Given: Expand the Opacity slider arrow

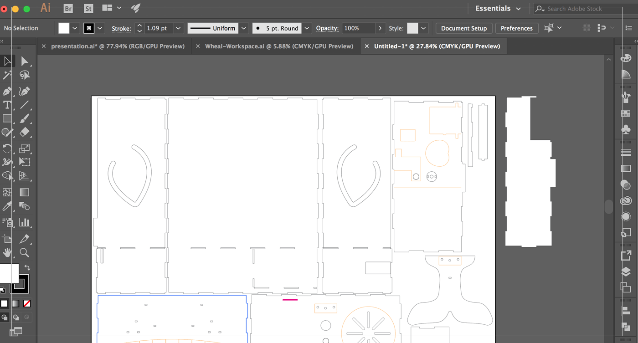Looking at the screenshot, I should (x=381, y=28).
